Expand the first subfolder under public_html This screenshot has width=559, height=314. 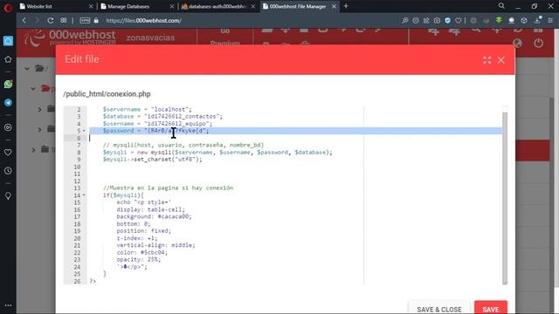click(x=39, y=109)
